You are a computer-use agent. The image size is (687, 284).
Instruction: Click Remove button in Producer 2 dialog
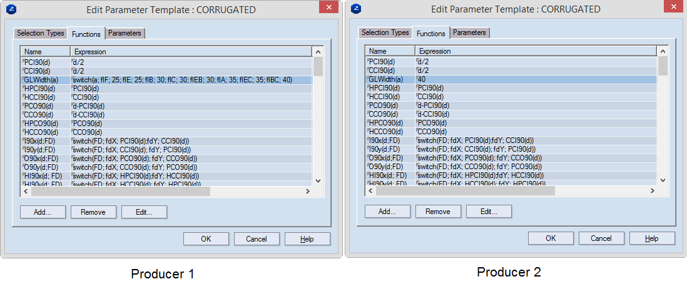click(x=438, y=212)
